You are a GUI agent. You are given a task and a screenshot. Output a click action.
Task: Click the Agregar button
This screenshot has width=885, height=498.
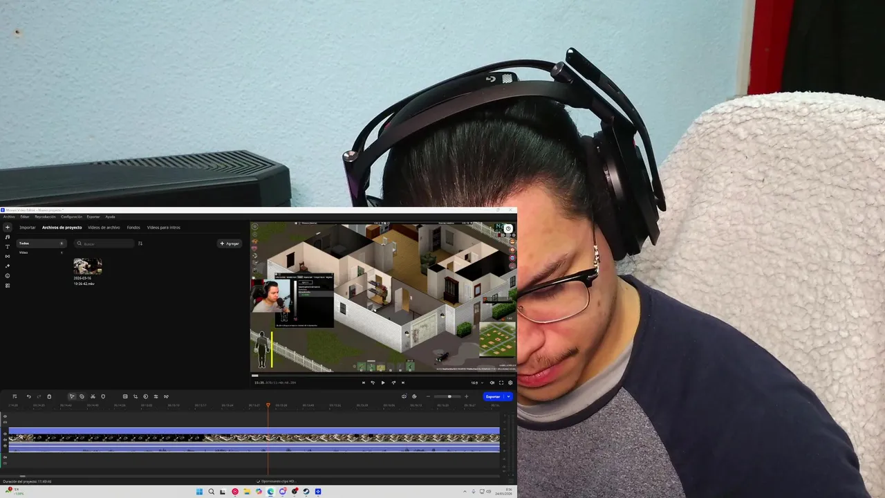[x=230, y=243]
